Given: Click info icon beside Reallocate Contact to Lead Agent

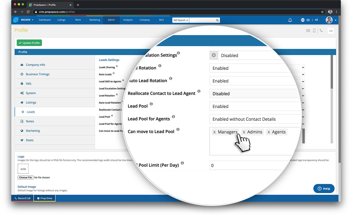Looking at the screenshot, I should pos(199,91).
